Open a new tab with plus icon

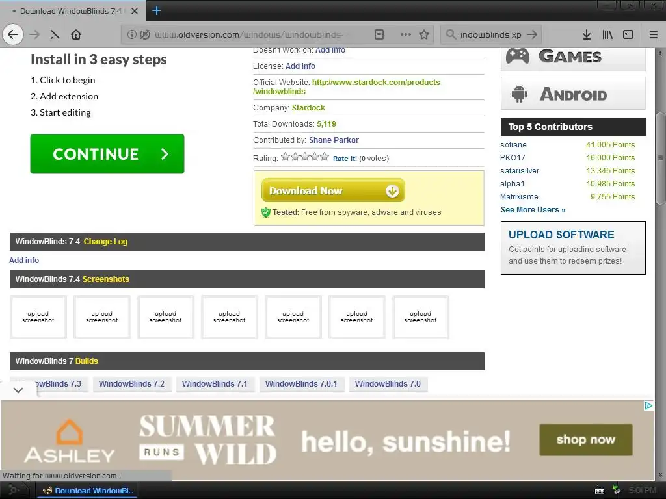pyautogui.click(x=156, y=10)
